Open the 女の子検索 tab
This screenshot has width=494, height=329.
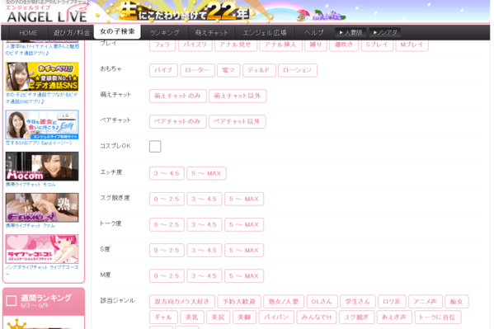(117, 31)
